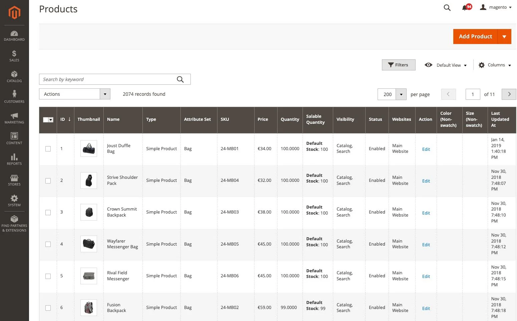Select the Sales icon in sidebar
This screenshot has height=321, width=517.
[x=14, y=56]
